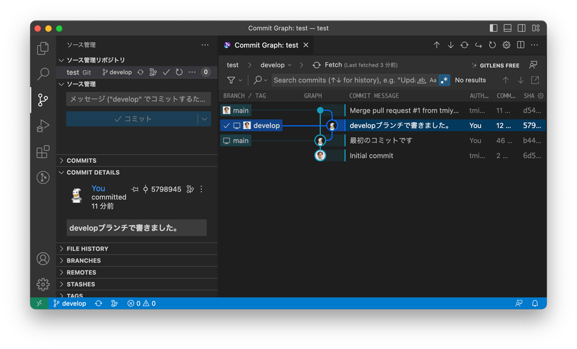Click the commit message input field
This screenshot has width=577, height=349.
tap(138, 99)
